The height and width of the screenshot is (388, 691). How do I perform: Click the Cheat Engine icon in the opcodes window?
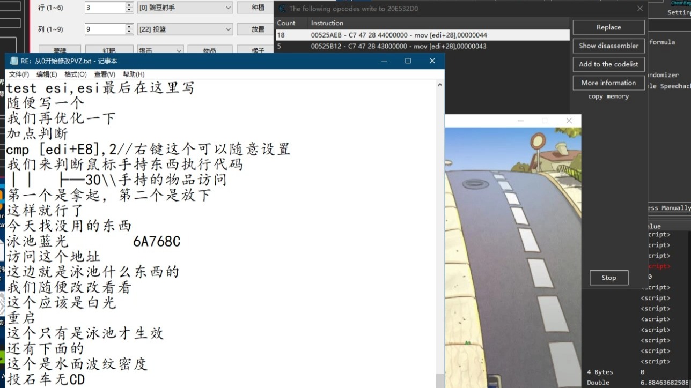click(x=282, y=9)
